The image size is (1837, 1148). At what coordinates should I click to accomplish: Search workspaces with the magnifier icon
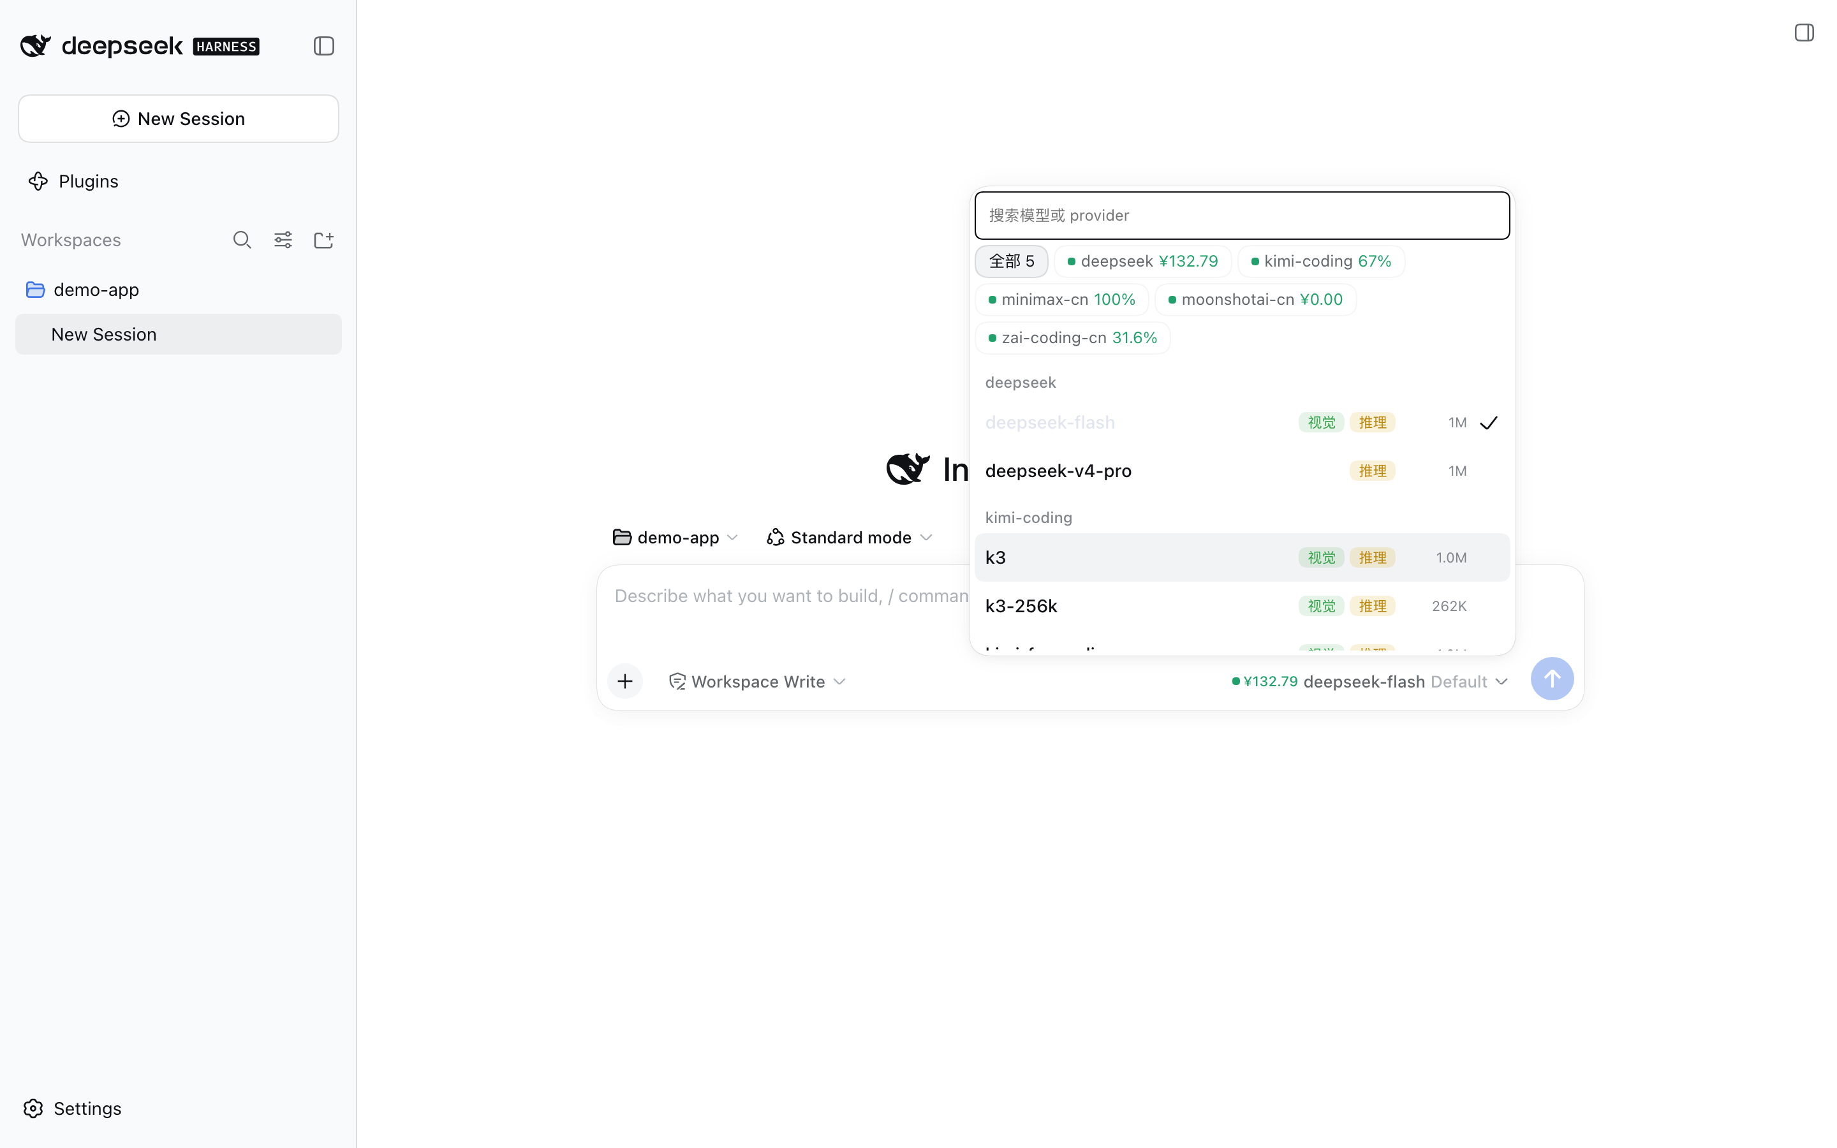242,240
